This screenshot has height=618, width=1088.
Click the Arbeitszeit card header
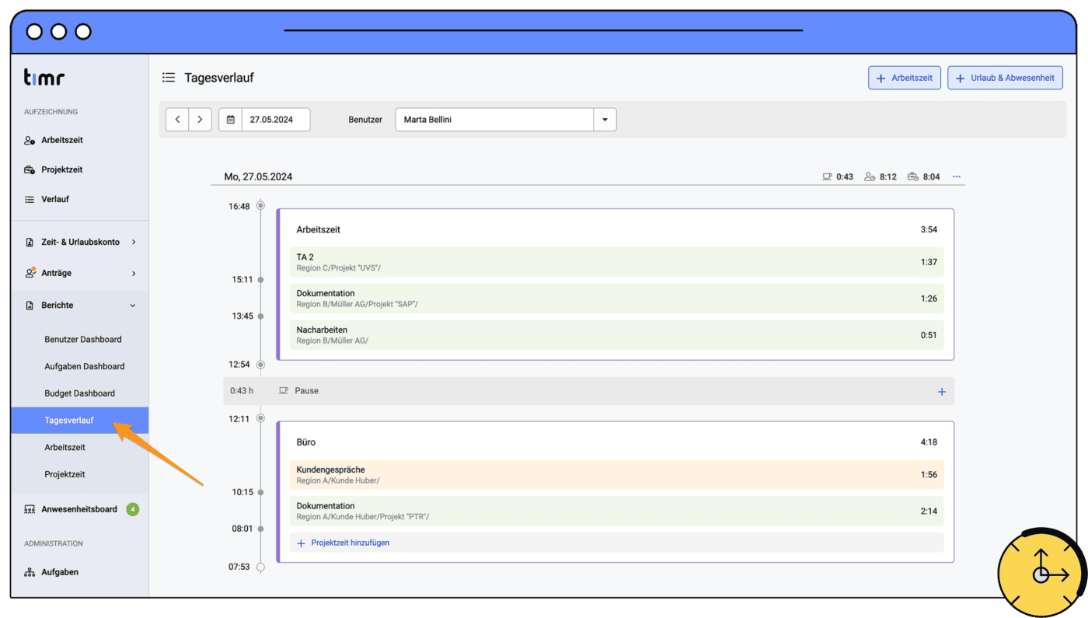(617, 229)
